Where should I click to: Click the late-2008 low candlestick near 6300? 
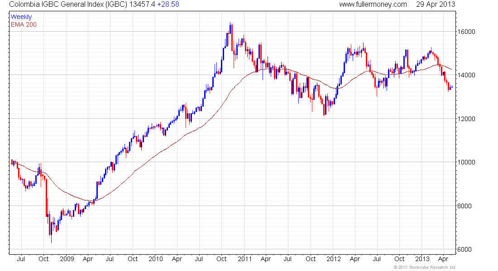coord(51,232)
